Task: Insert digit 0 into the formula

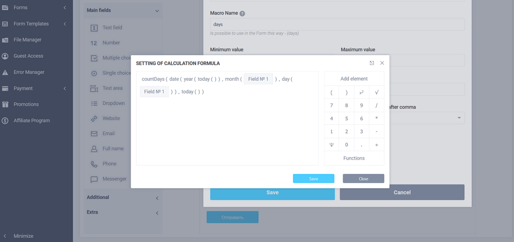Action: [x=346, y=145]
